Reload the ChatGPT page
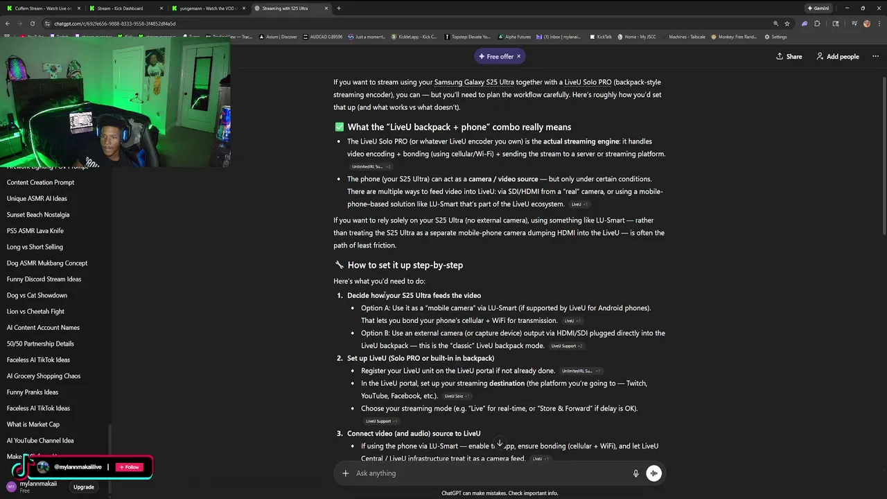Screen dimensions: 887x499 (x=32, y=24)
